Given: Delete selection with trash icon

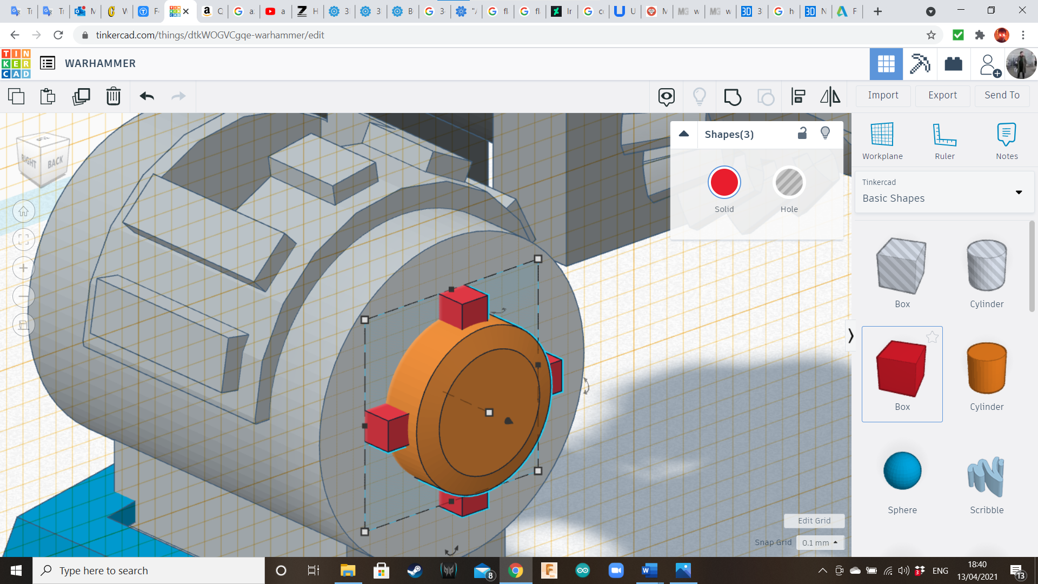Looking at the screenshot, I should (x=114, y=96).
